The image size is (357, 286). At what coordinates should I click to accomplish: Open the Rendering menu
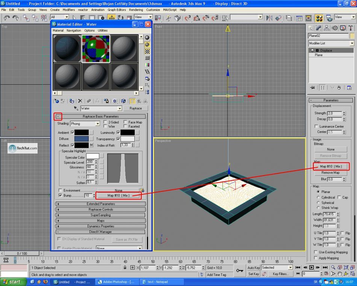click(x=136, y=10)
